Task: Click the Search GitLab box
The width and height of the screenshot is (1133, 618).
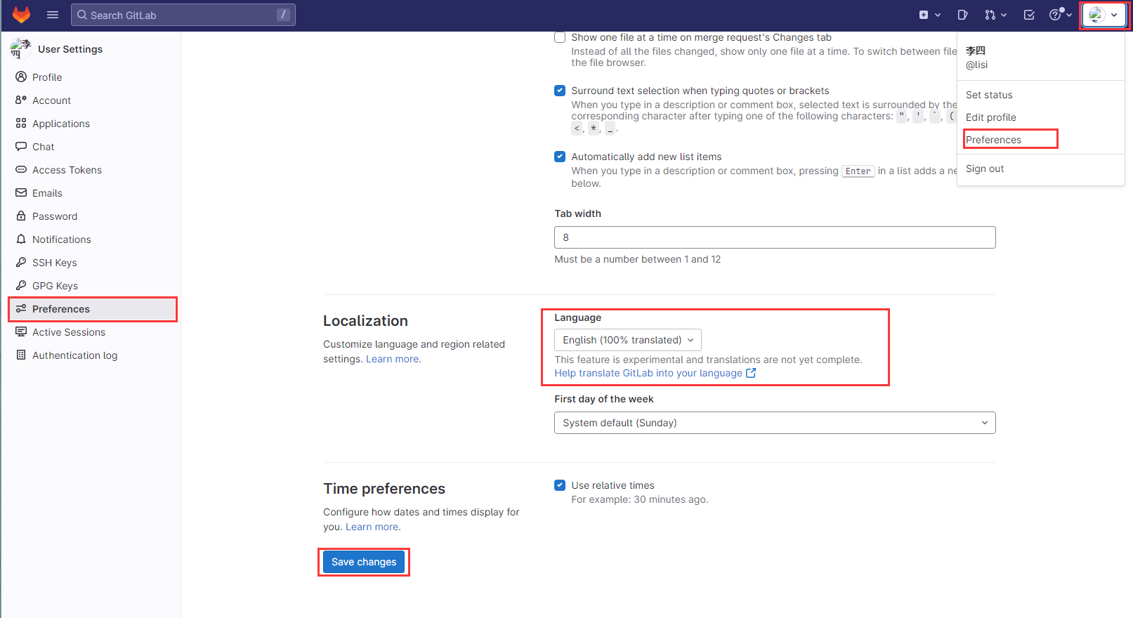Action: pos(183,15)
